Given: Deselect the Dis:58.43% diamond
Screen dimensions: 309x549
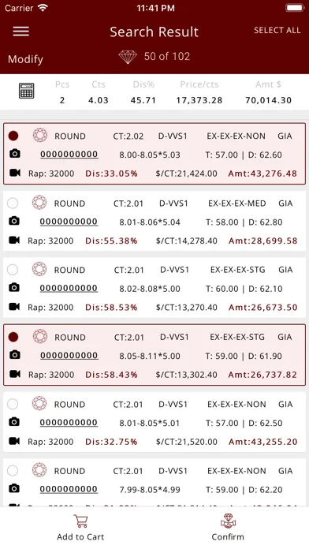Looking at the screenshot, I should 13,337.
